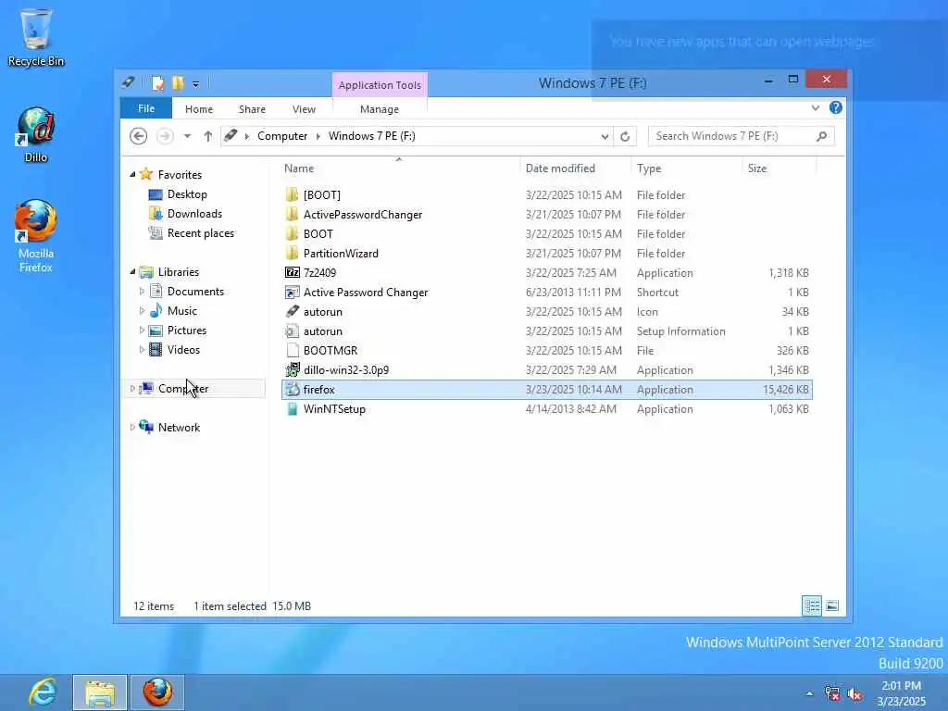This screenshot has height=711, width=948.
Task: Click the search magnifier icon
Action: pos(822,136)
